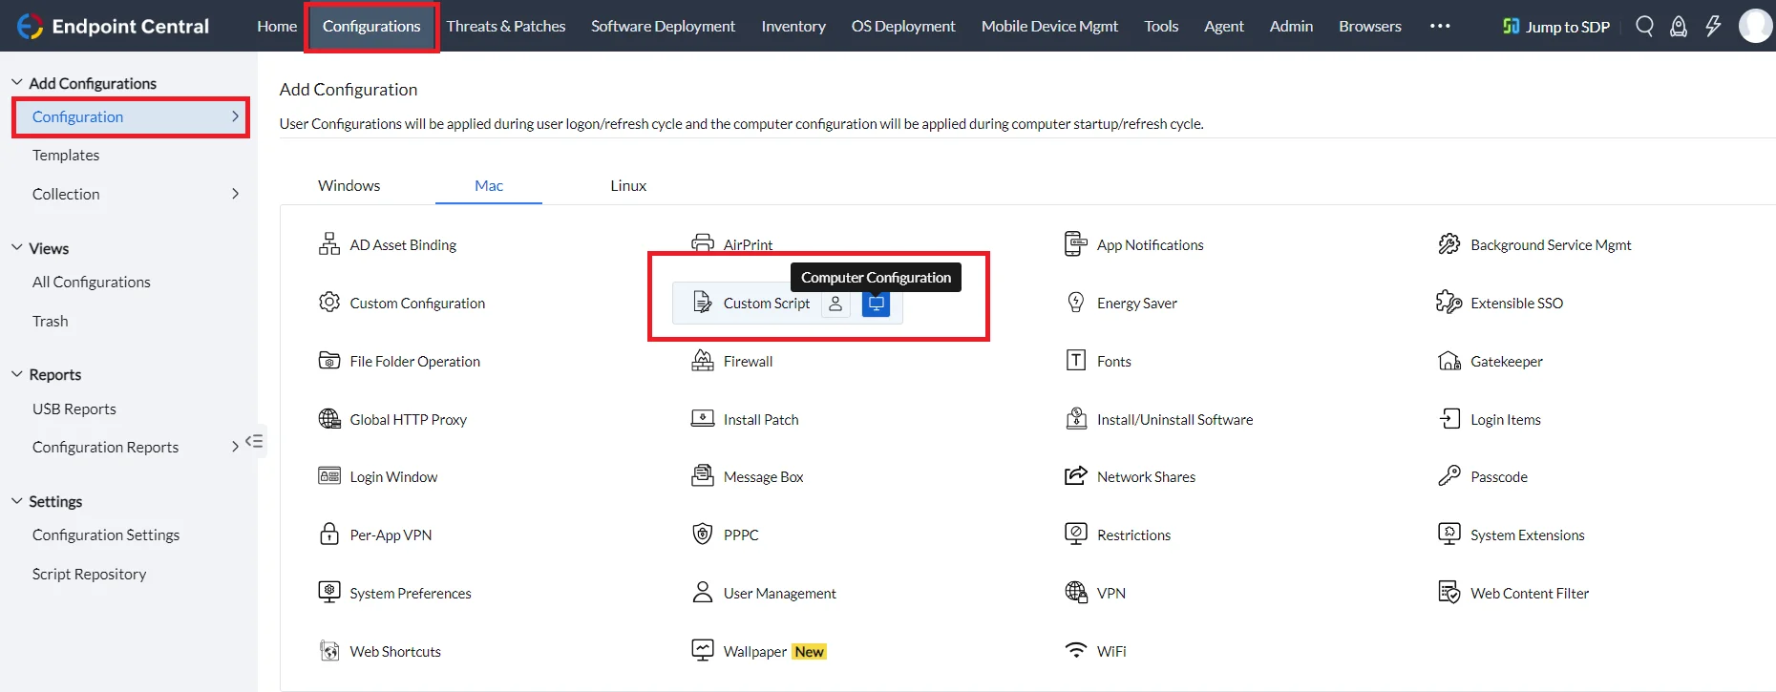Click the rocket icon in the header
Viewport: 1776px width, 692px height.
(1679, 26)
